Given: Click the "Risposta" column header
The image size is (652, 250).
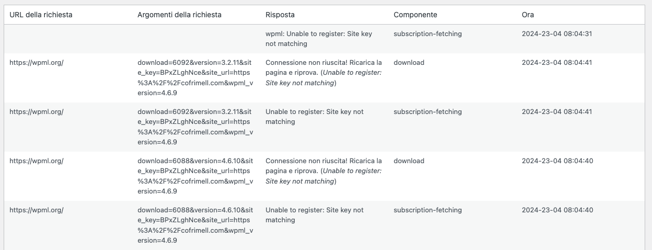Looking at the screenshot, I should [x=280, y=15].
